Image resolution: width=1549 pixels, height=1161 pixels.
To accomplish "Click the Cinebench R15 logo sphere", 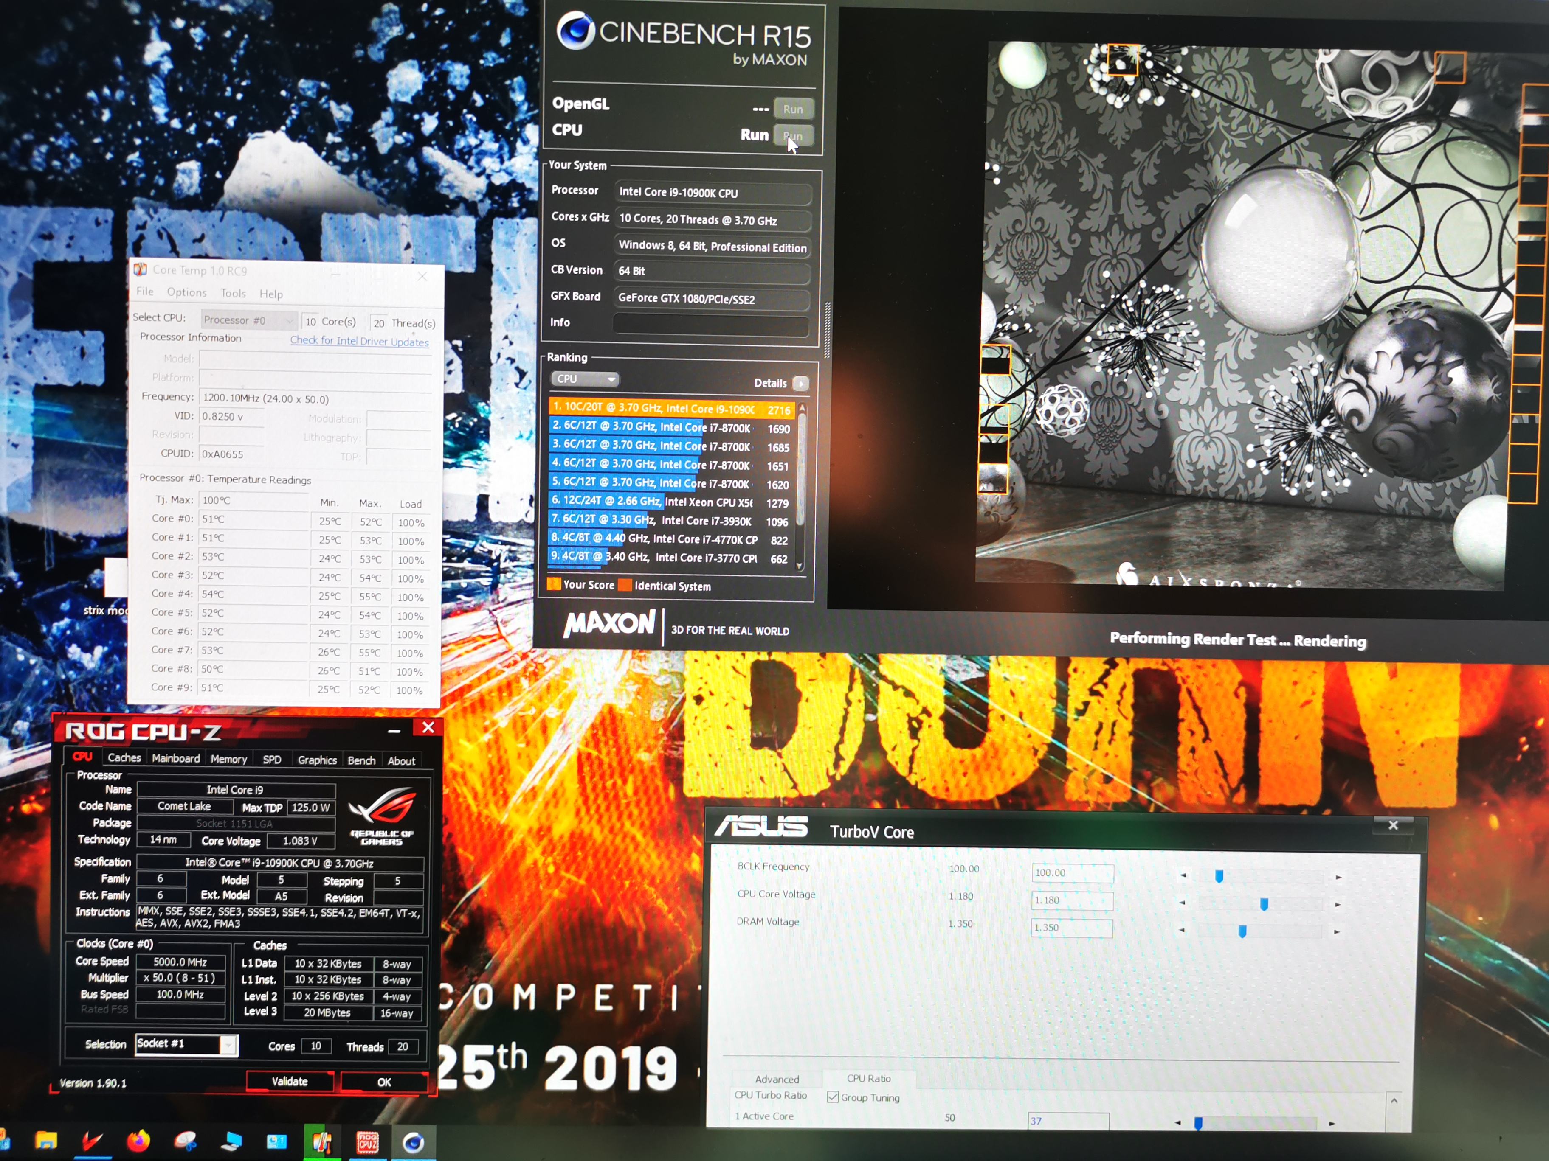I will 576,30.
